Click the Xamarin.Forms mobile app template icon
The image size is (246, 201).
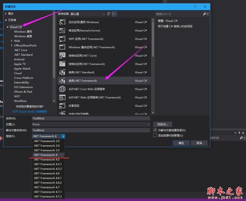(x=62, y=30)
